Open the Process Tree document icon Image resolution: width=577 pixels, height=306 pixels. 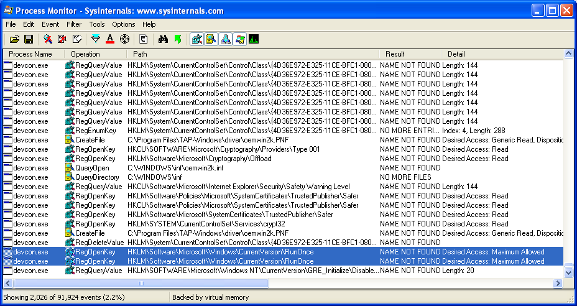click(144, 39)
